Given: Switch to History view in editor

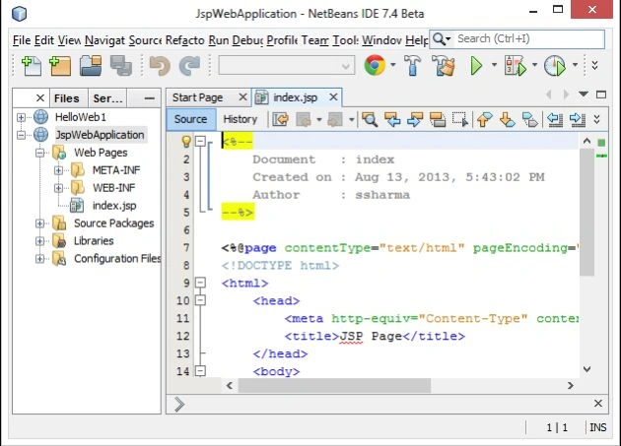Looking at the screenshot, I should point(240,119).
